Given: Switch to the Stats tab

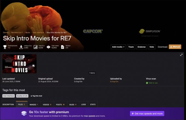Looking at the screenshot, I should pyautogui.click(x=93, y=104).
